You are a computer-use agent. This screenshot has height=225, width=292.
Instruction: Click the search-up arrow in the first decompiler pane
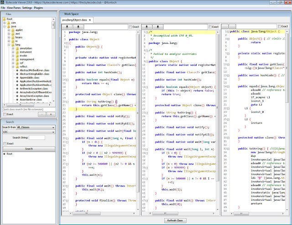pyautogui.click(x=78, y=27)
